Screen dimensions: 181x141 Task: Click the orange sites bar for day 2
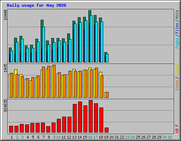tap(17, 86)
